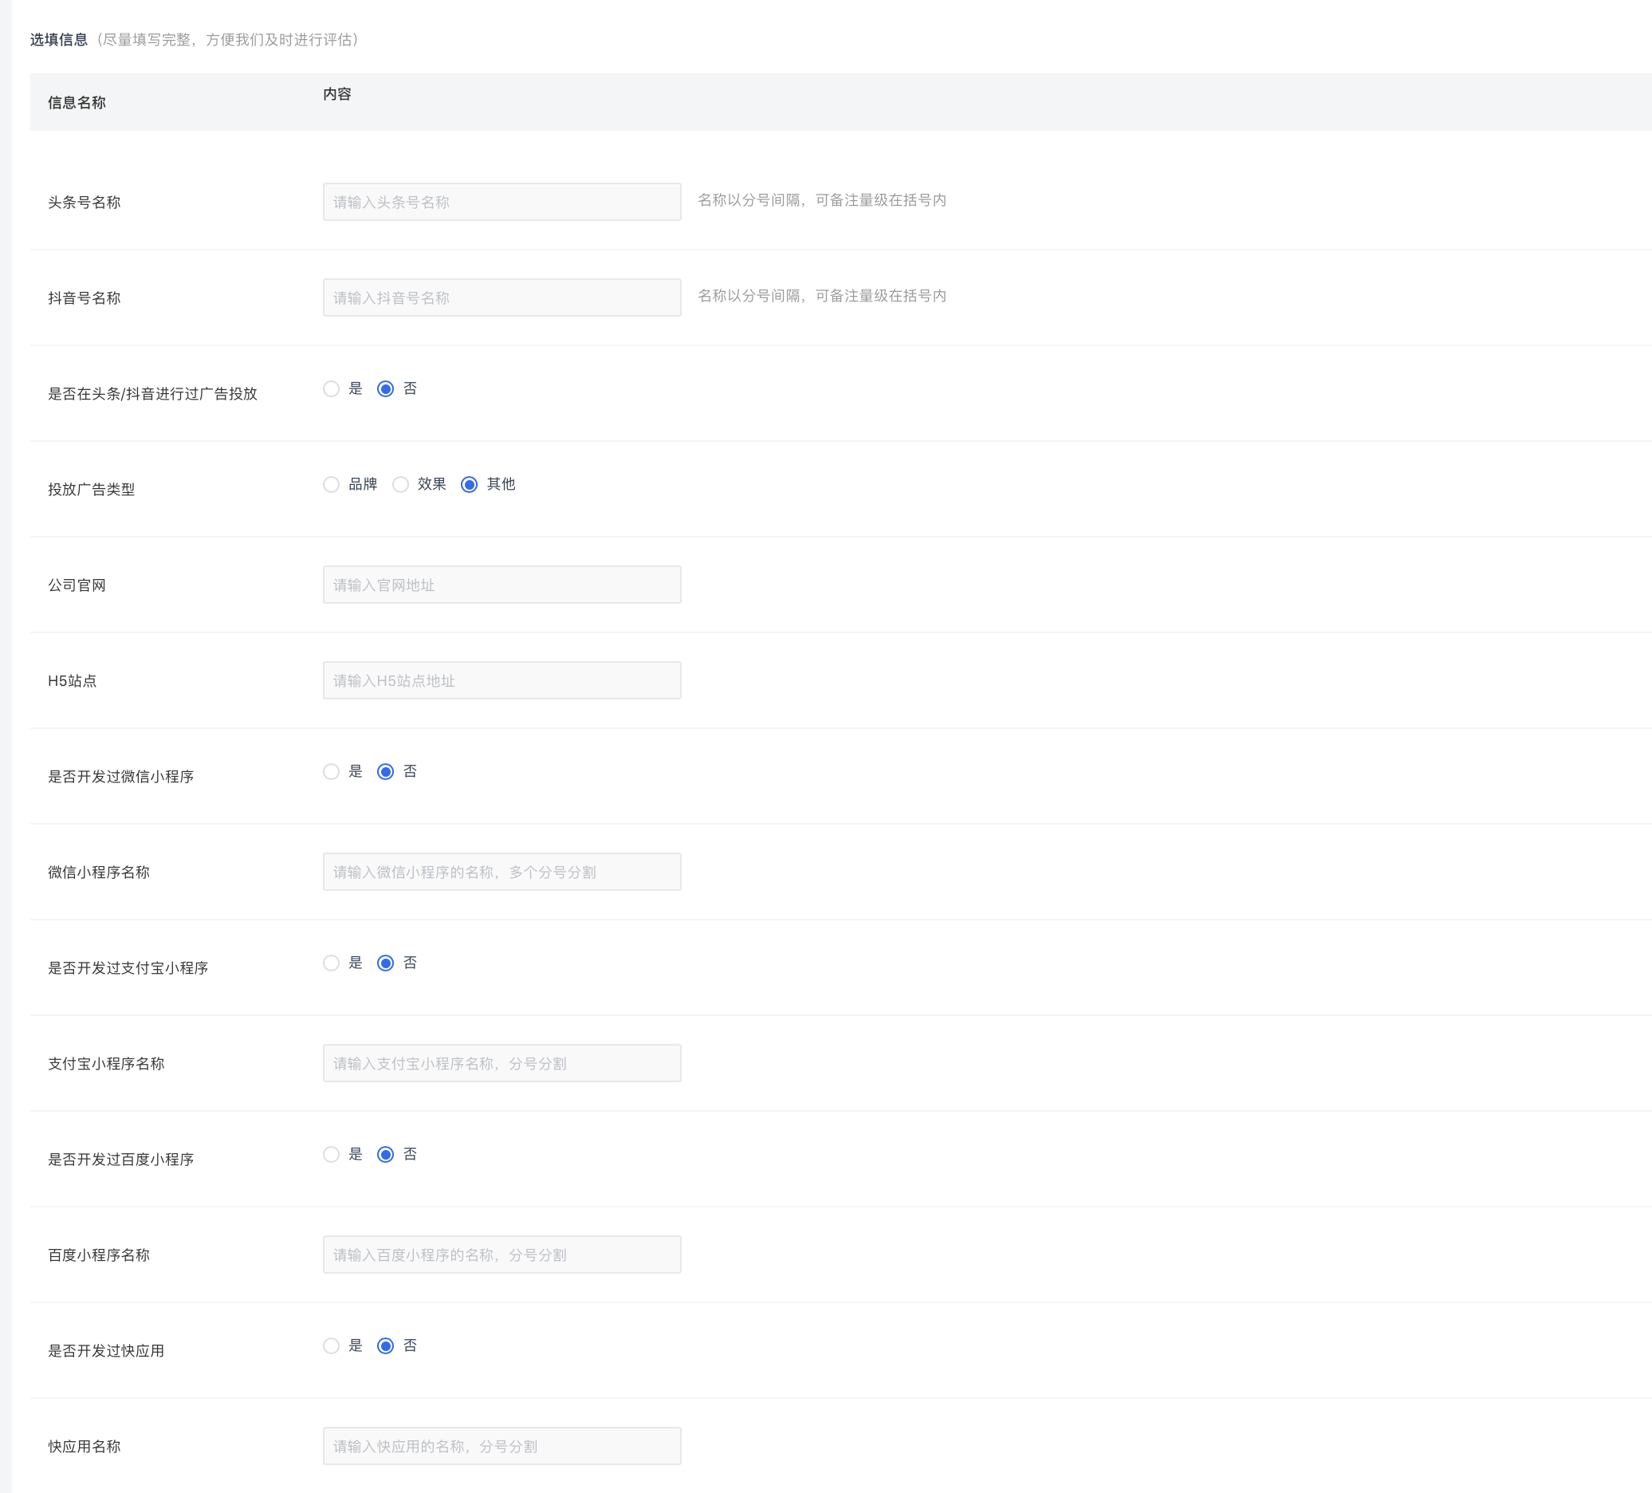Click the 支付宝小程序名称 row label

(x=107, y=1064)
